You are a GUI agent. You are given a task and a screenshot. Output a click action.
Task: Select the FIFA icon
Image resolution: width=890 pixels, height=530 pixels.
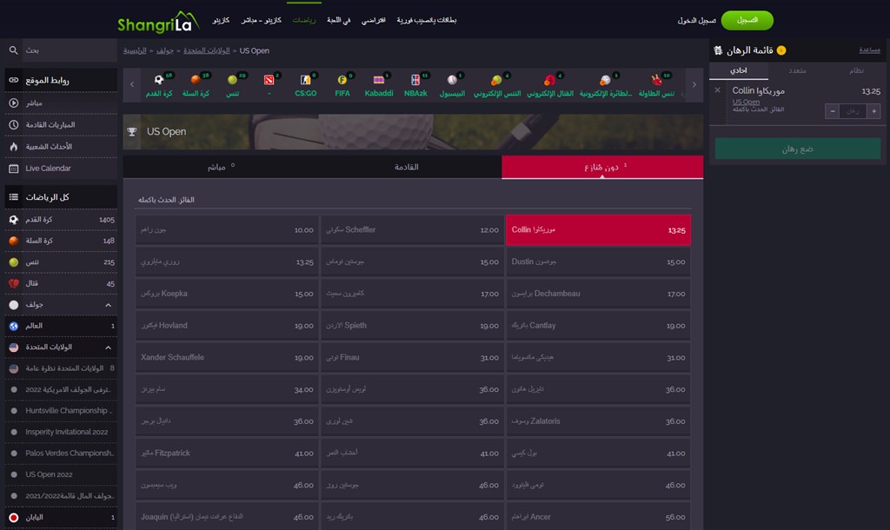tap(342, 79)
